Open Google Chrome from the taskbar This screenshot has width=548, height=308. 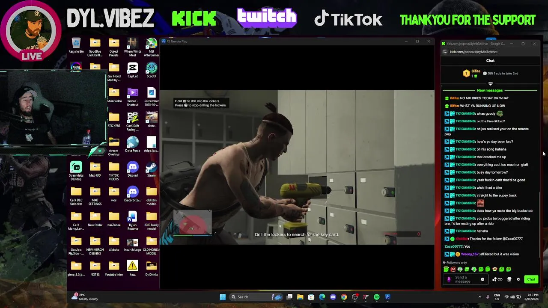(x=344, y=297)
